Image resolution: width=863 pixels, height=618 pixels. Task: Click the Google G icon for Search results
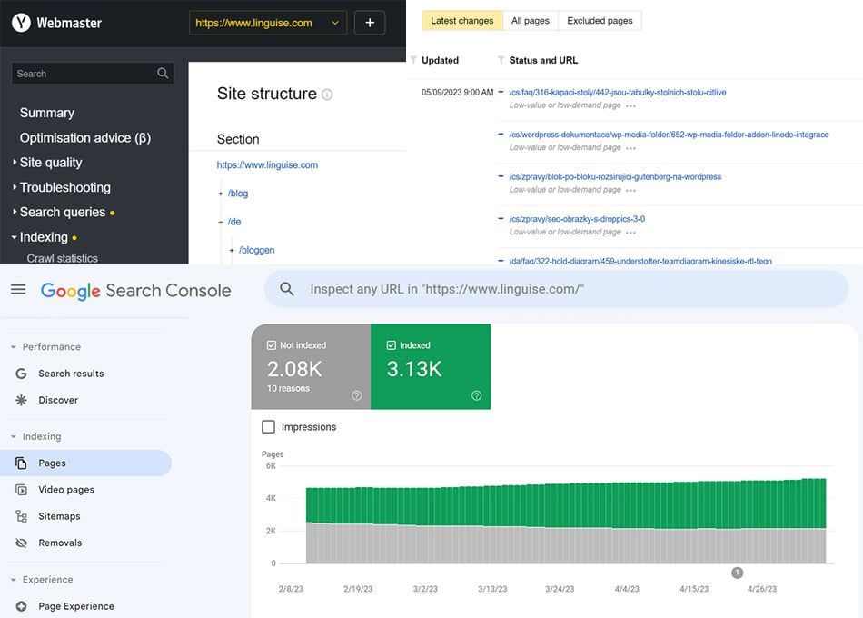tap(21, 374)
